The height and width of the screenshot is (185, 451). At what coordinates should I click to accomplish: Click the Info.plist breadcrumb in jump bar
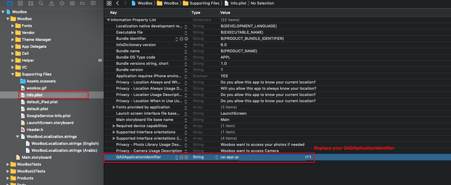(235, 3)
